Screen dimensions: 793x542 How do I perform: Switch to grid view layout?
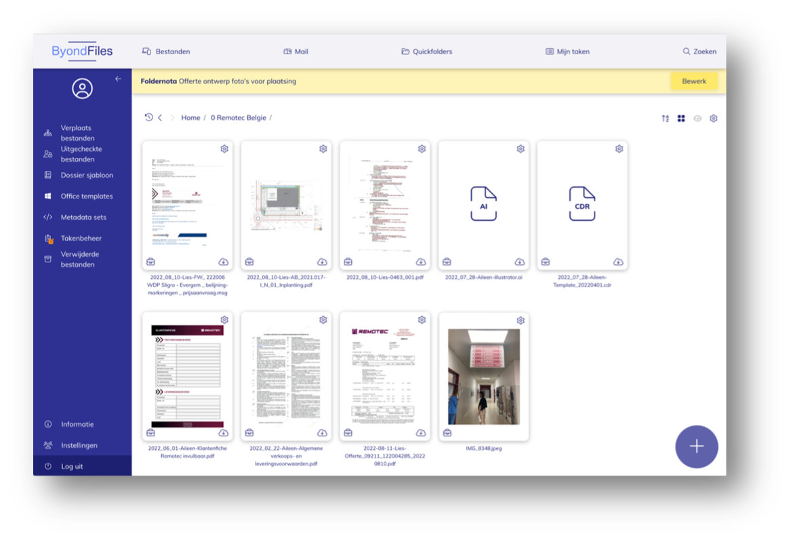(x=681, y=119)
